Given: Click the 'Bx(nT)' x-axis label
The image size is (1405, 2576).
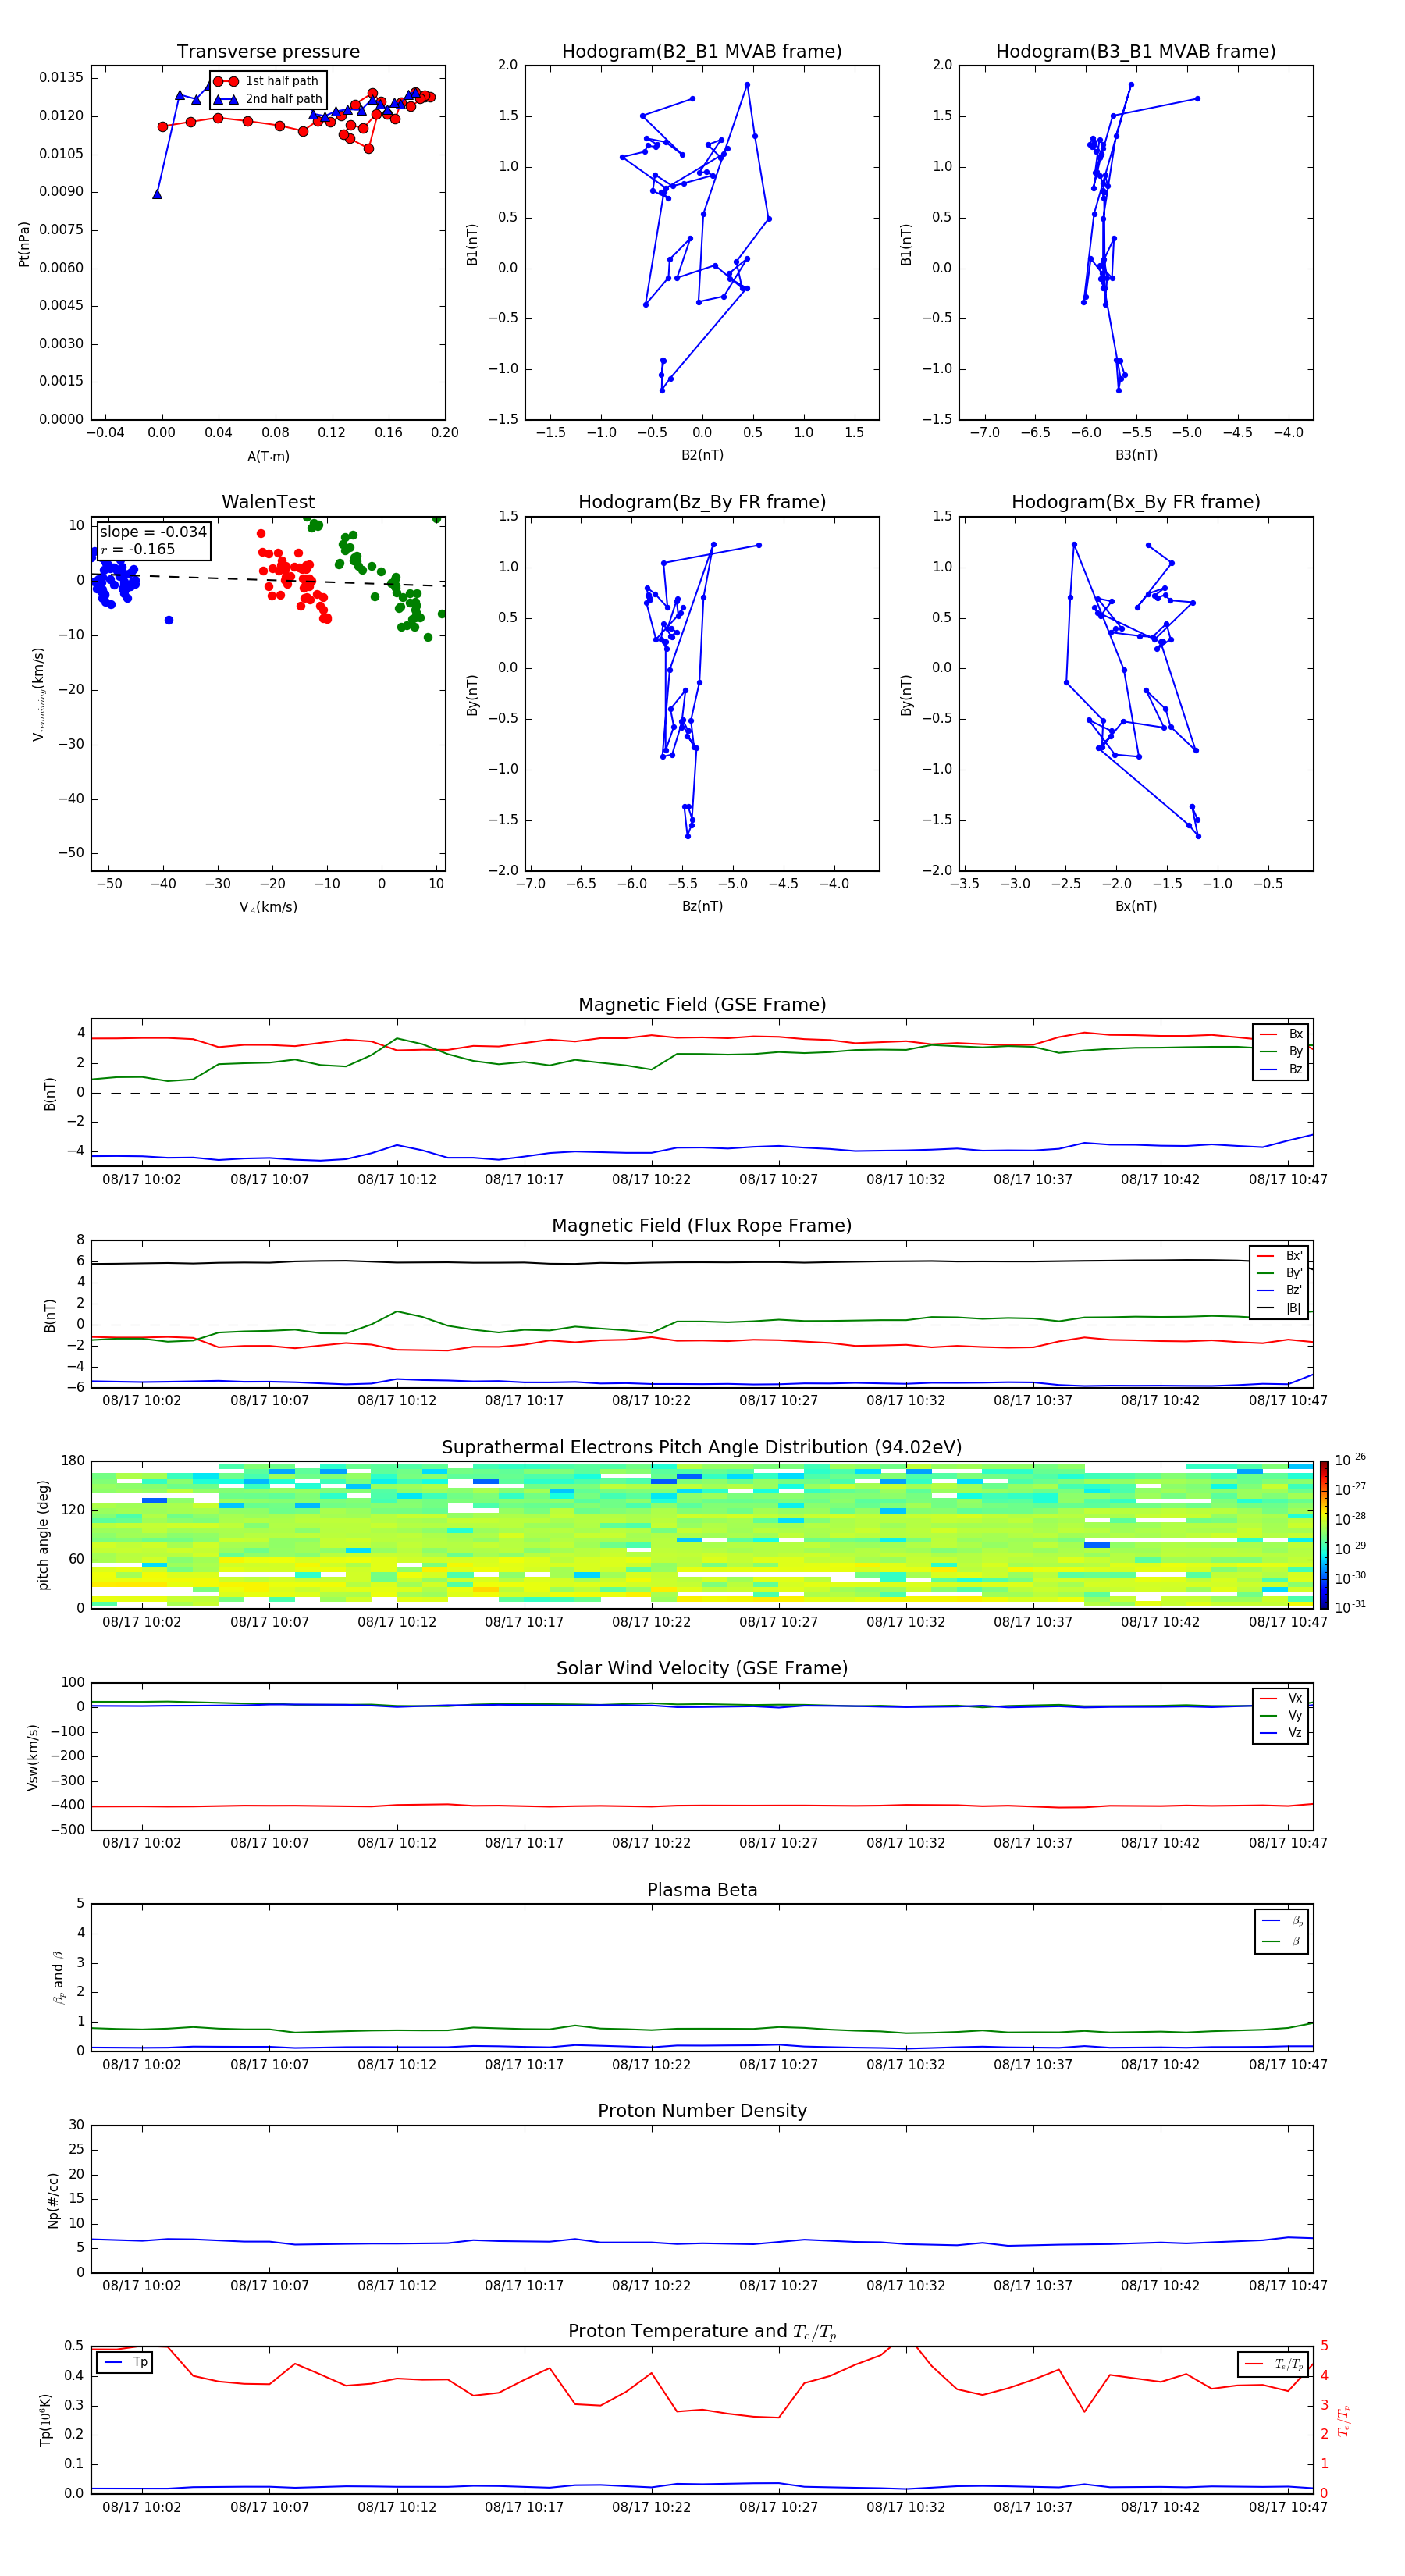Looking at the screenshot, I should 1136,906.
